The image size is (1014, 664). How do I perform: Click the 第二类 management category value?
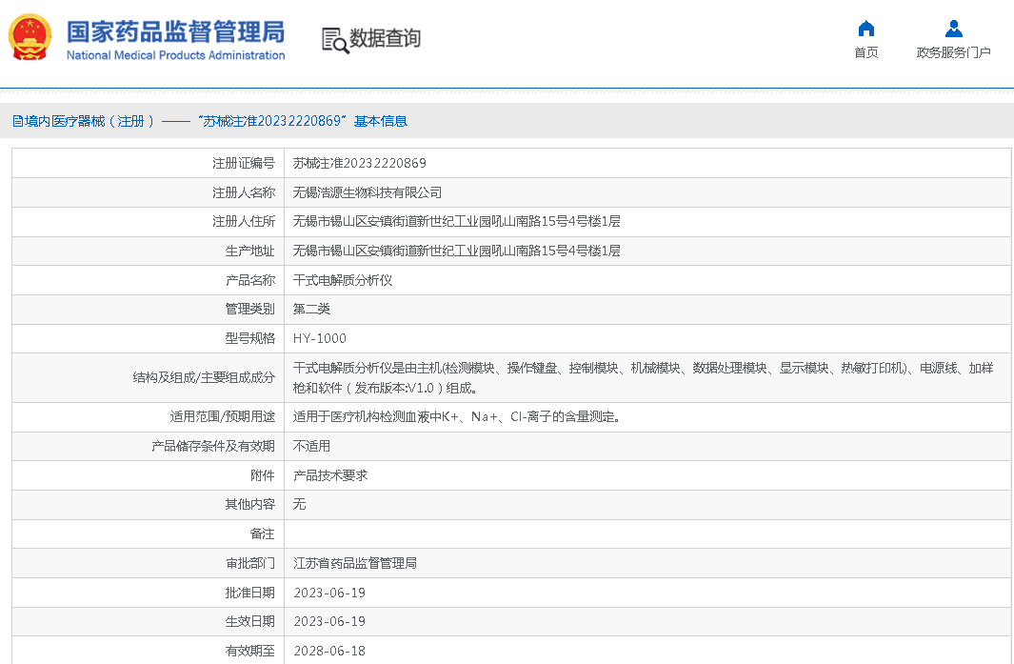point(311,309)
